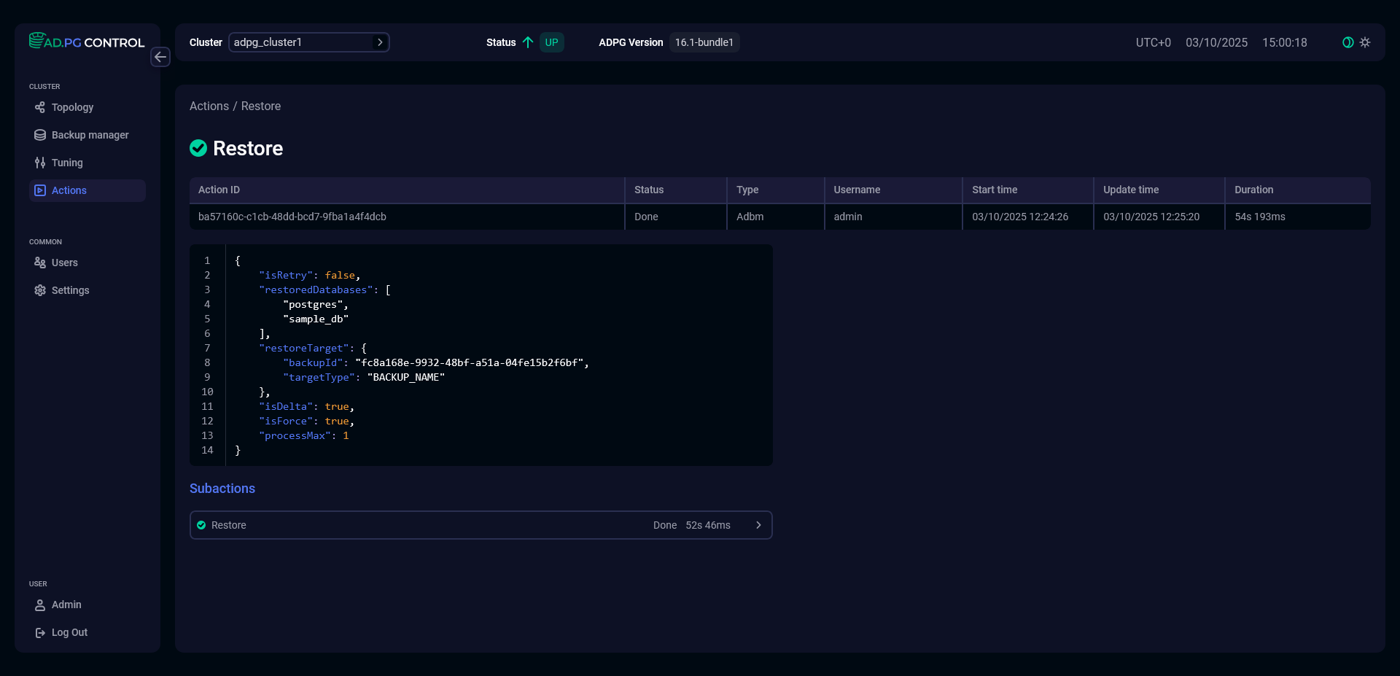Open Backup manager via its database icon
This screenshot has width=1400, height=676.
40,135
